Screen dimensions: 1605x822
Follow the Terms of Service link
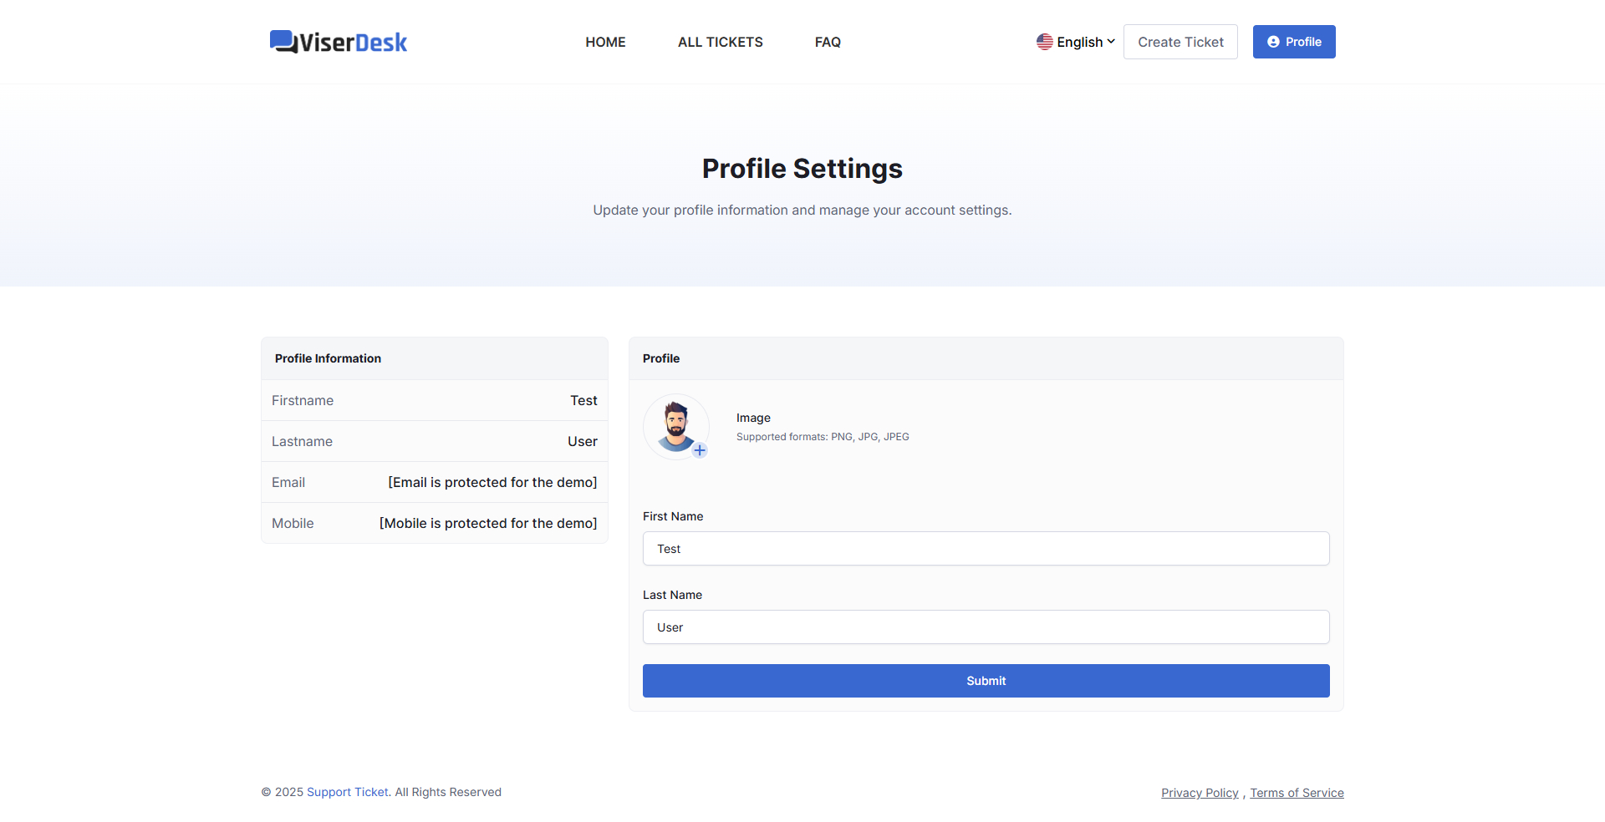pos(1297,793)
